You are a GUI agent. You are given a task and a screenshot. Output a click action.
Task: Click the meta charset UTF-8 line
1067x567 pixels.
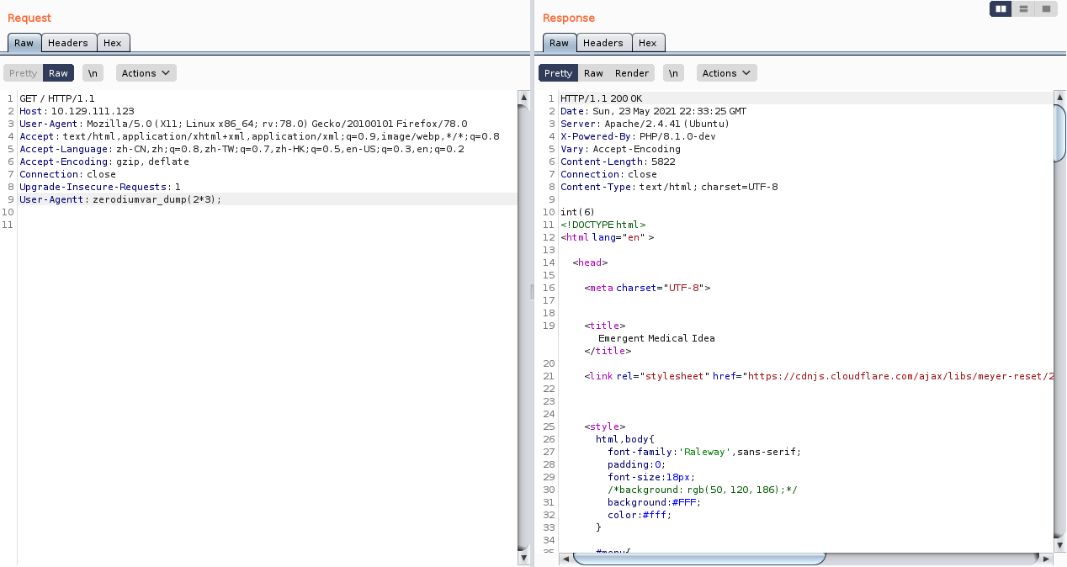(x=648, y=288)
